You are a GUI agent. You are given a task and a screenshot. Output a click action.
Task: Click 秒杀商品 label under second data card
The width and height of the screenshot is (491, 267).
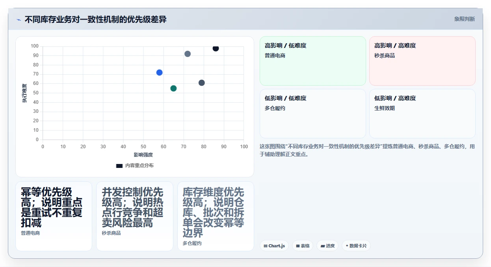tap(112, 233)
